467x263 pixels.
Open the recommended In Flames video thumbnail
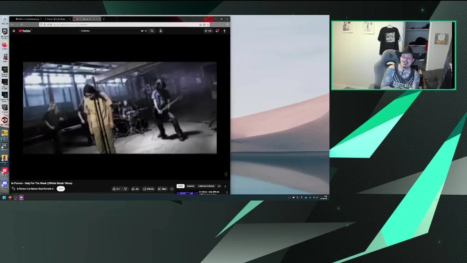coord(187,193)
